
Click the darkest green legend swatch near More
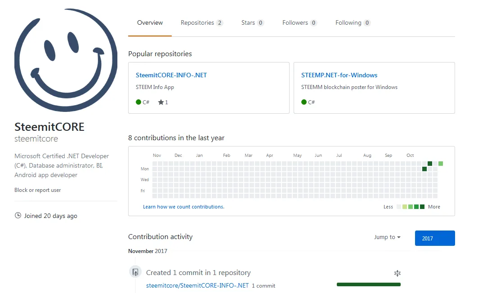422,207
